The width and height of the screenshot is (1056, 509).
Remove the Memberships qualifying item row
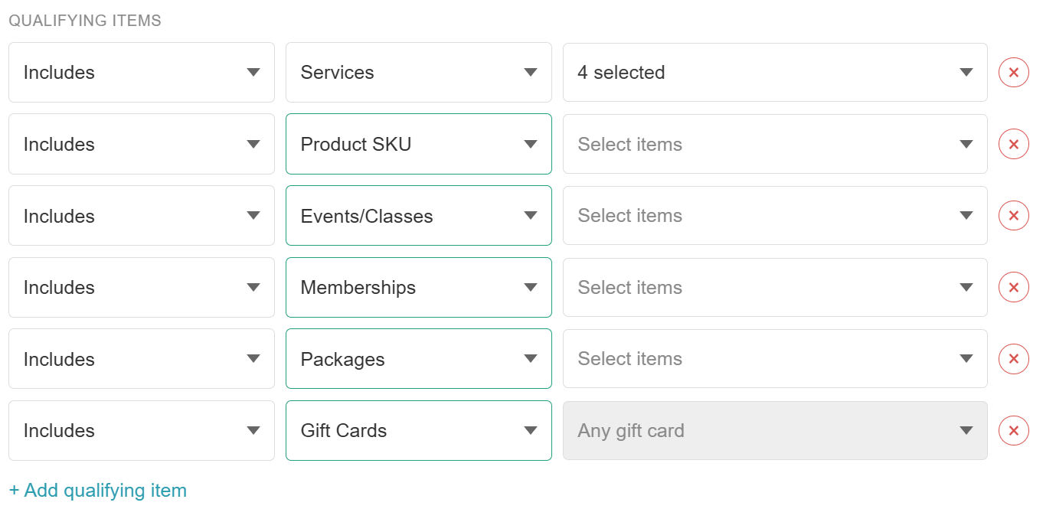[1013, 287]
